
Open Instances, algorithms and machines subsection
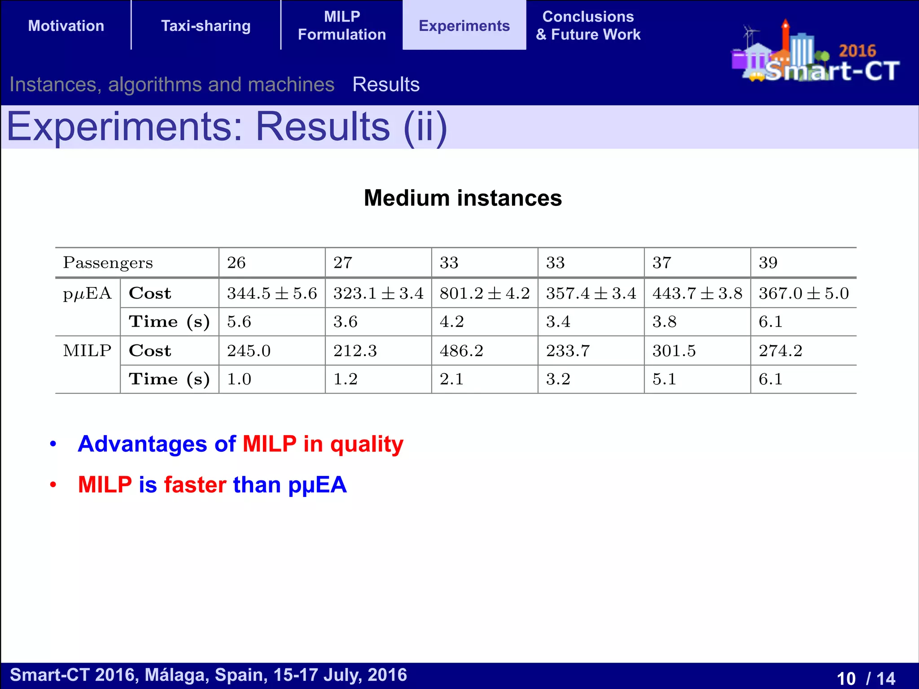tap(172, 84)
